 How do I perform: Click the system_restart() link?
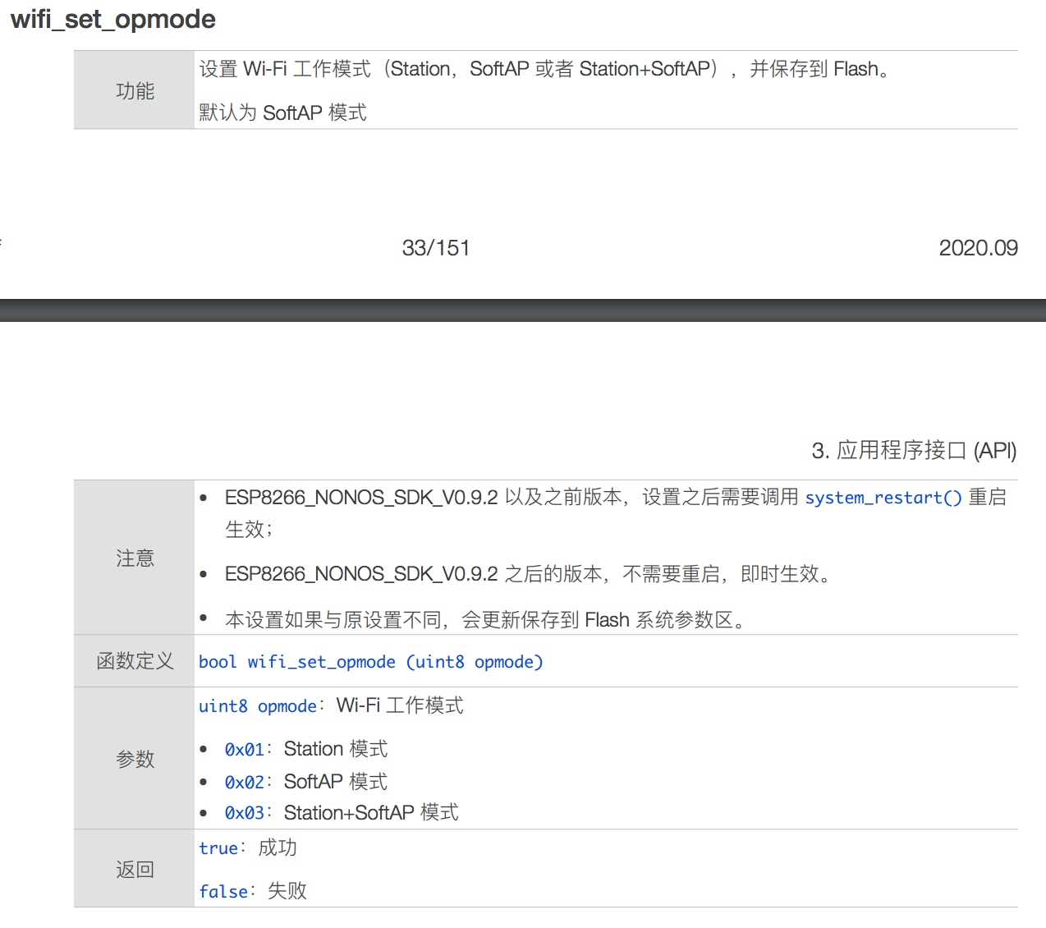click(x=883, y=498)
